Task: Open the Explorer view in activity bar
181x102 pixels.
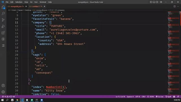Action: (x=3, y=7)
